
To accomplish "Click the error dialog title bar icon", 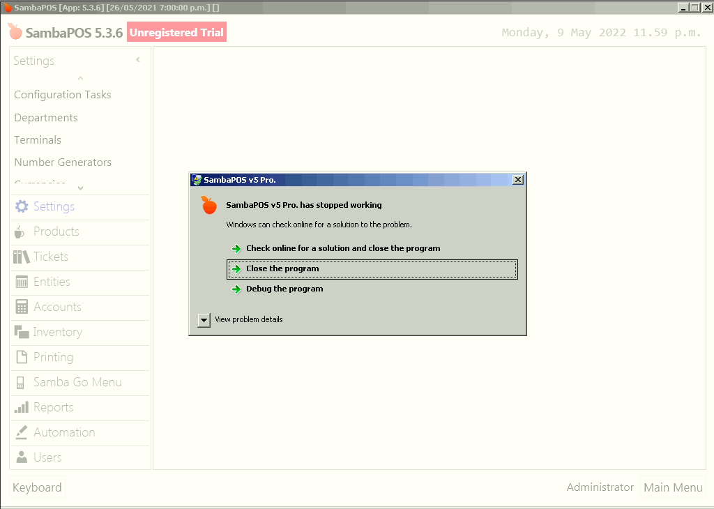I will coord(196,180).
